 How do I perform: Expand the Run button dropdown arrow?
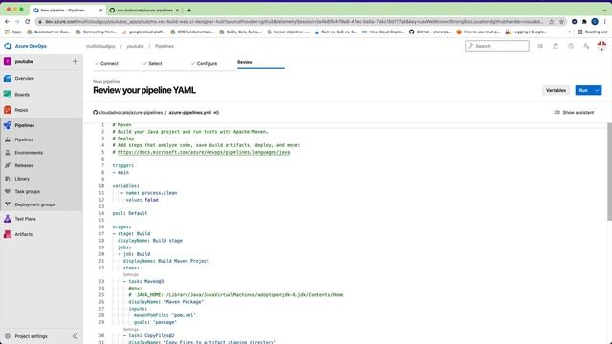click(x=597, y=90)
